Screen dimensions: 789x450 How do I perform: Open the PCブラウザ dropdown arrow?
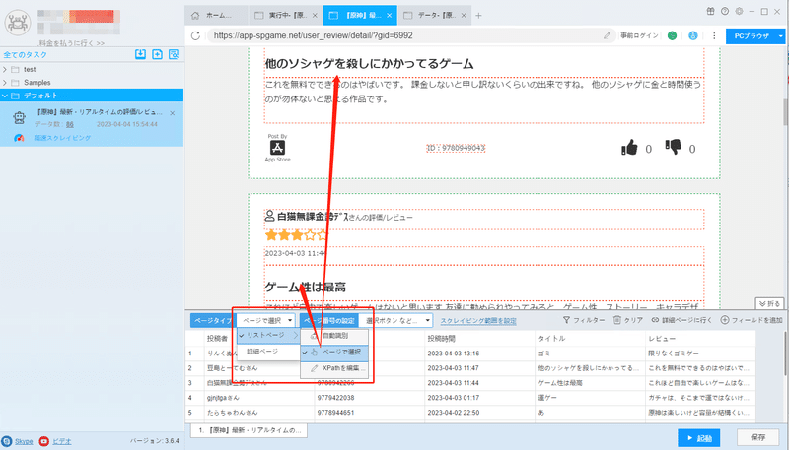[x=780, y=36]
